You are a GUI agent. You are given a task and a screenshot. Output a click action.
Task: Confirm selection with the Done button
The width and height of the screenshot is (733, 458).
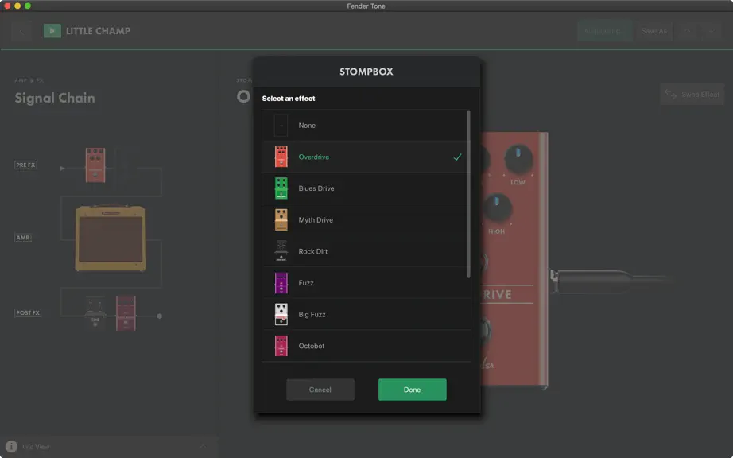point(413,390)
